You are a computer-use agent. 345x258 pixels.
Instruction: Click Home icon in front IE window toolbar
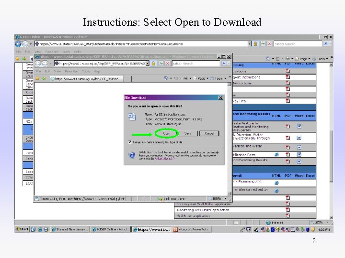click(x=166, y=78)
